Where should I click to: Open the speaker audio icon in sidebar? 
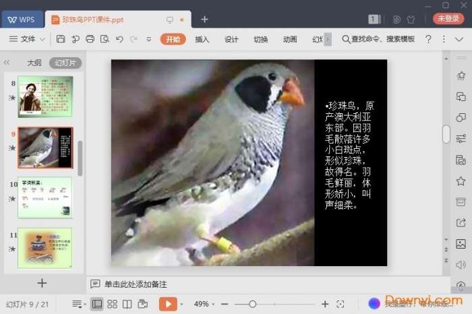(461, 265)
